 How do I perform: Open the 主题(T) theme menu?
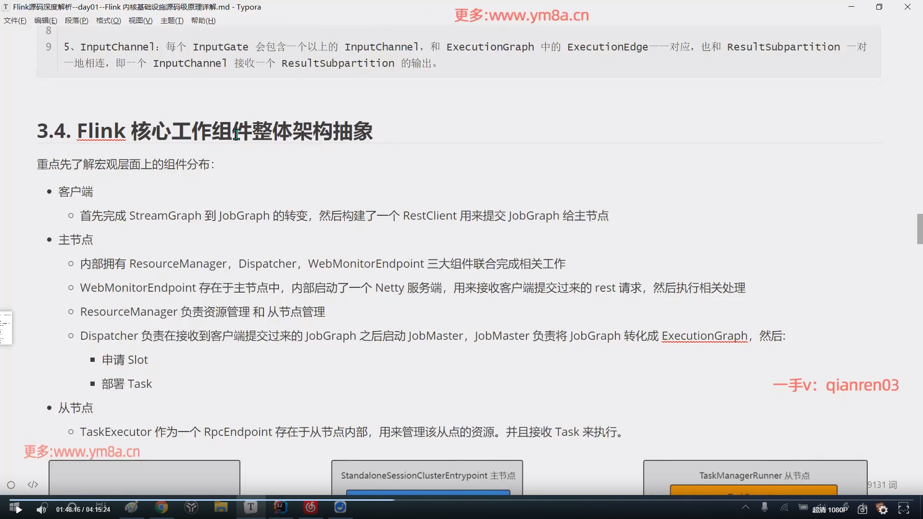[x=172, y=21]
